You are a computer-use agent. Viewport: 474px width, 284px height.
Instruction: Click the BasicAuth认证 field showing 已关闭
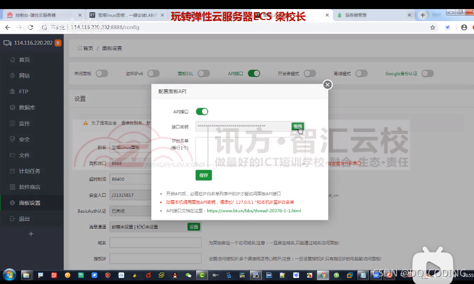[131, 211]
